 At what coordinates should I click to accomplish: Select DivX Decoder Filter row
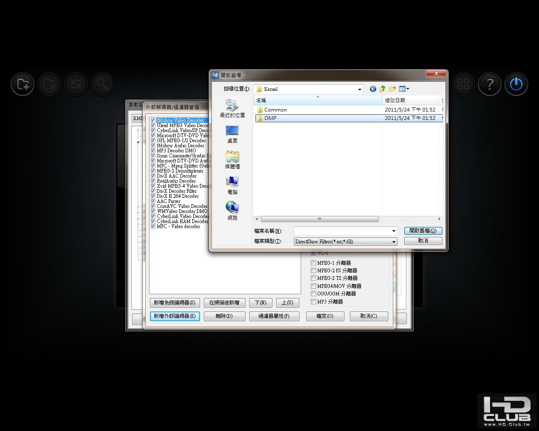(177, 191)
